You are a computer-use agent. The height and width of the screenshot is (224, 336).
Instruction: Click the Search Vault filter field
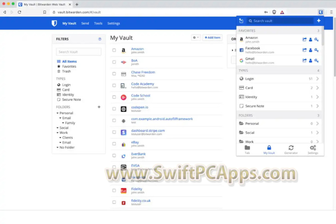79,52
